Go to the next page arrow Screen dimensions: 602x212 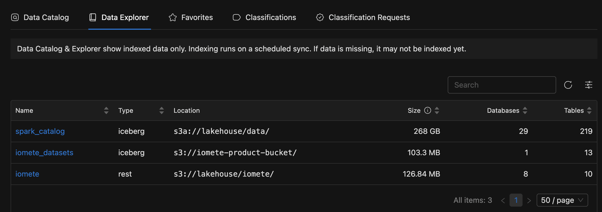(x=529, y=200)
